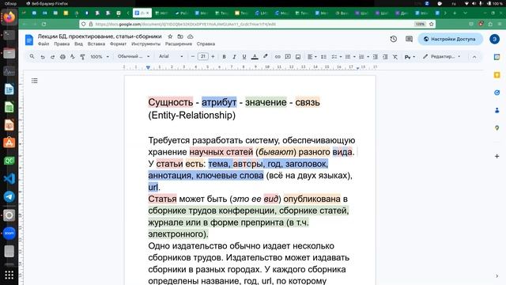This screenshot has height=285, width=506.
Task: Open Google Maps side panel
Action: 497,128
